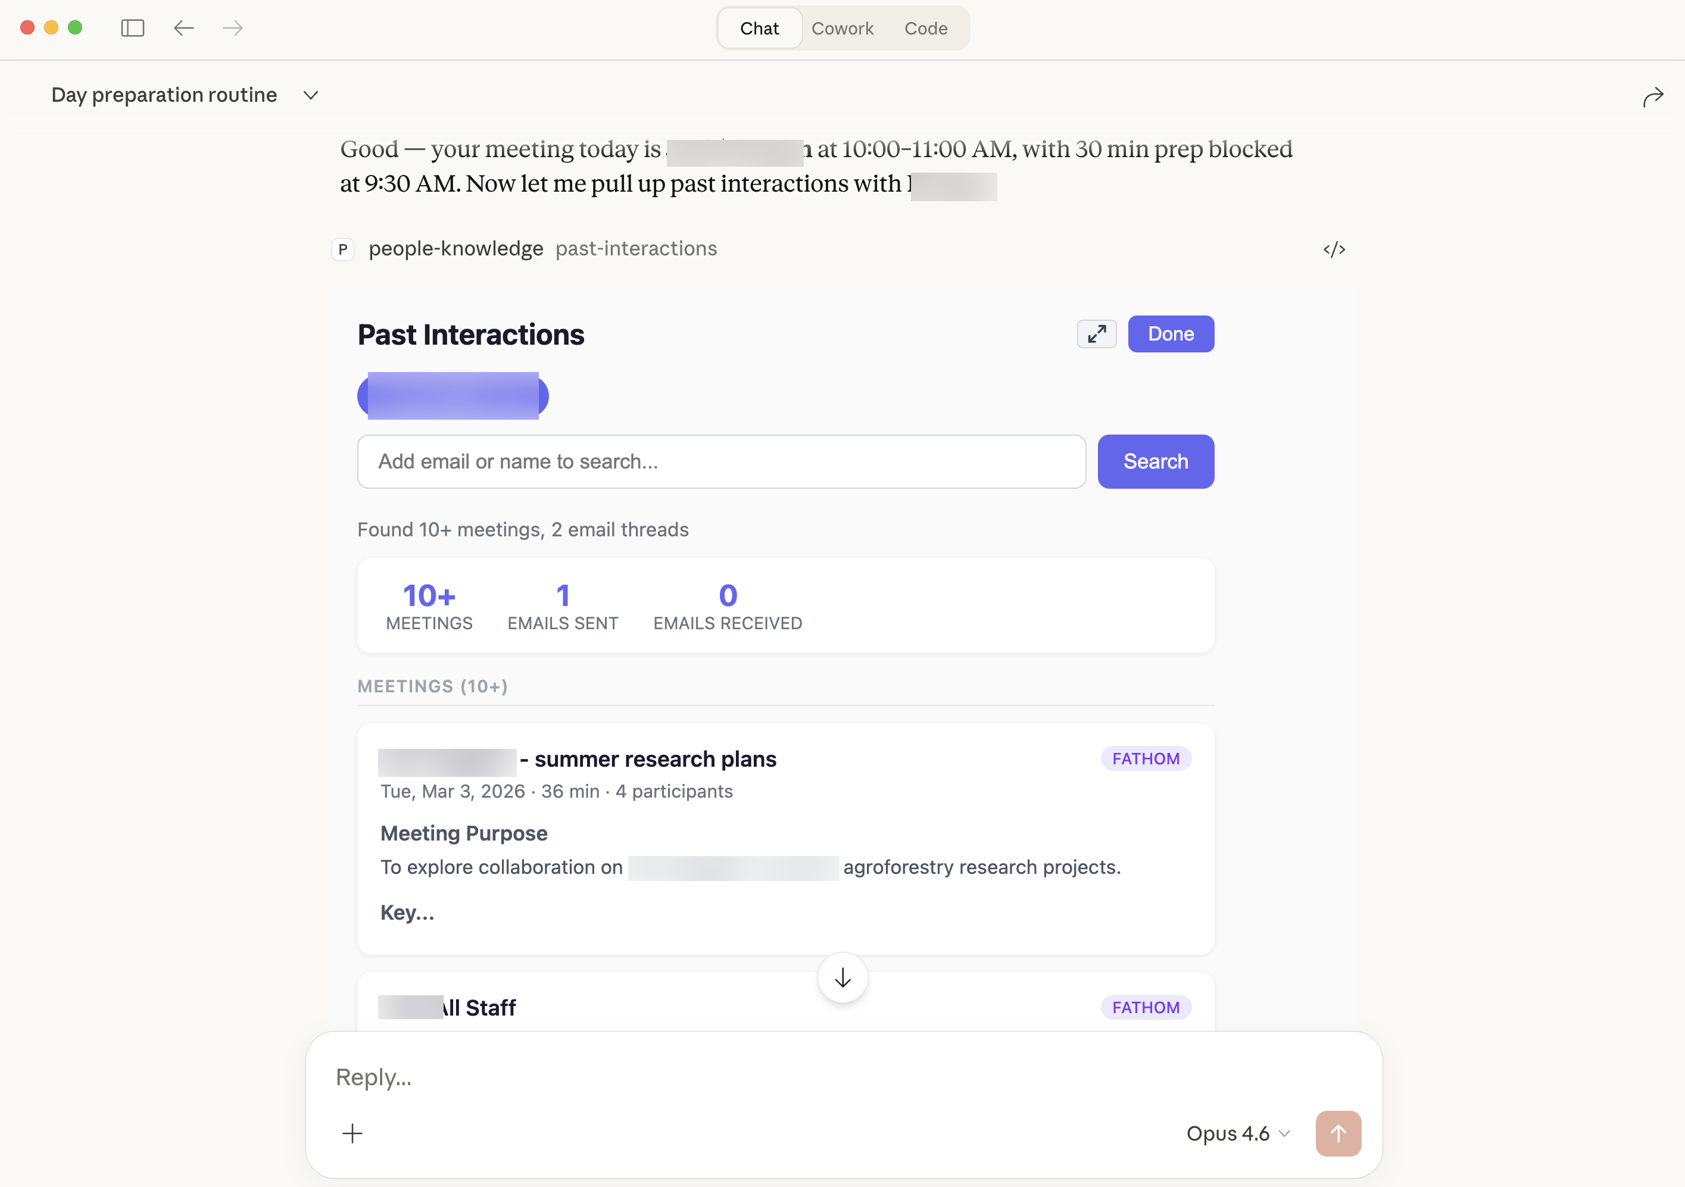Expand the Key... section of meeting card

tap(407, 912)
